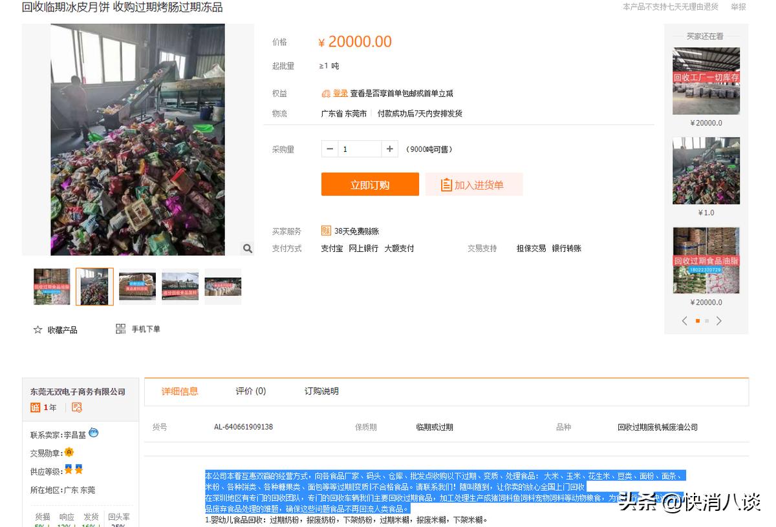This screenshot has height=527, width=776.
Task: Select the fourth product thumbnail
Action: click(x=180, y=286)
